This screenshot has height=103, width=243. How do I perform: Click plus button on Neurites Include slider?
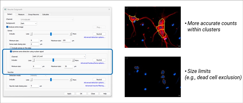tap(71, 79)
